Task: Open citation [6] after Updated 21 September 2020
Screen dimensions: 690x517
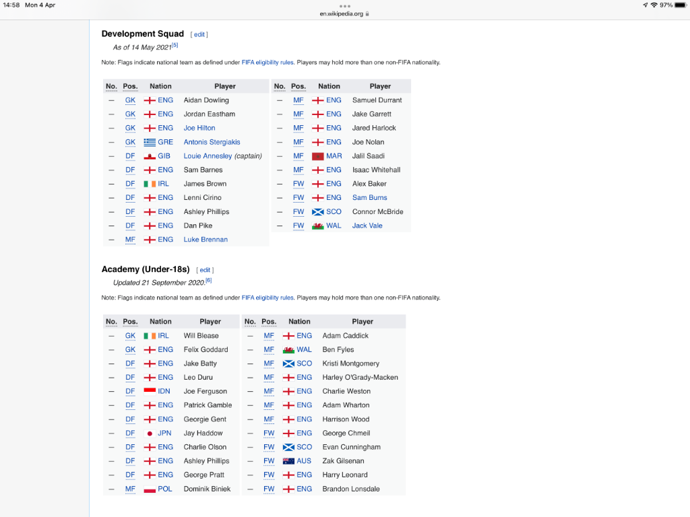Action: [209, 281]
